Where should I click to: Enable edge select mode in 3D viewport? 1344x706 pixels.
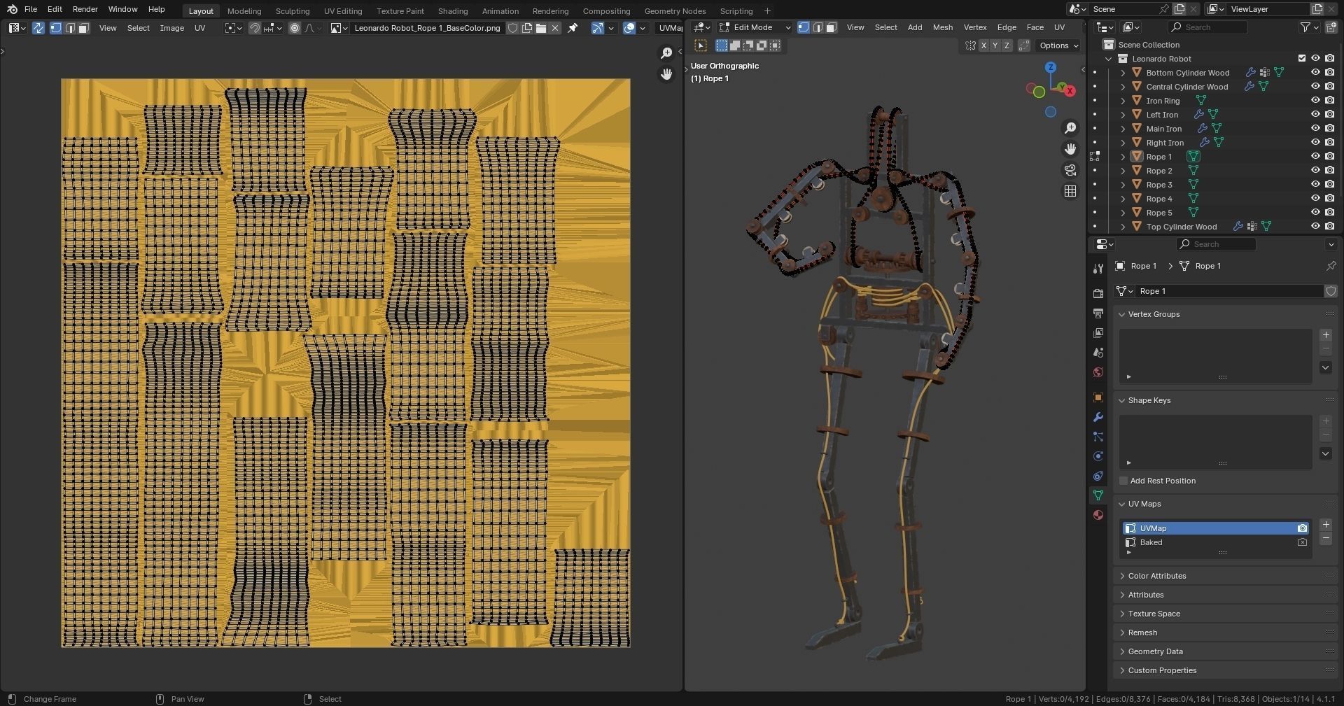tap(817, 27)
